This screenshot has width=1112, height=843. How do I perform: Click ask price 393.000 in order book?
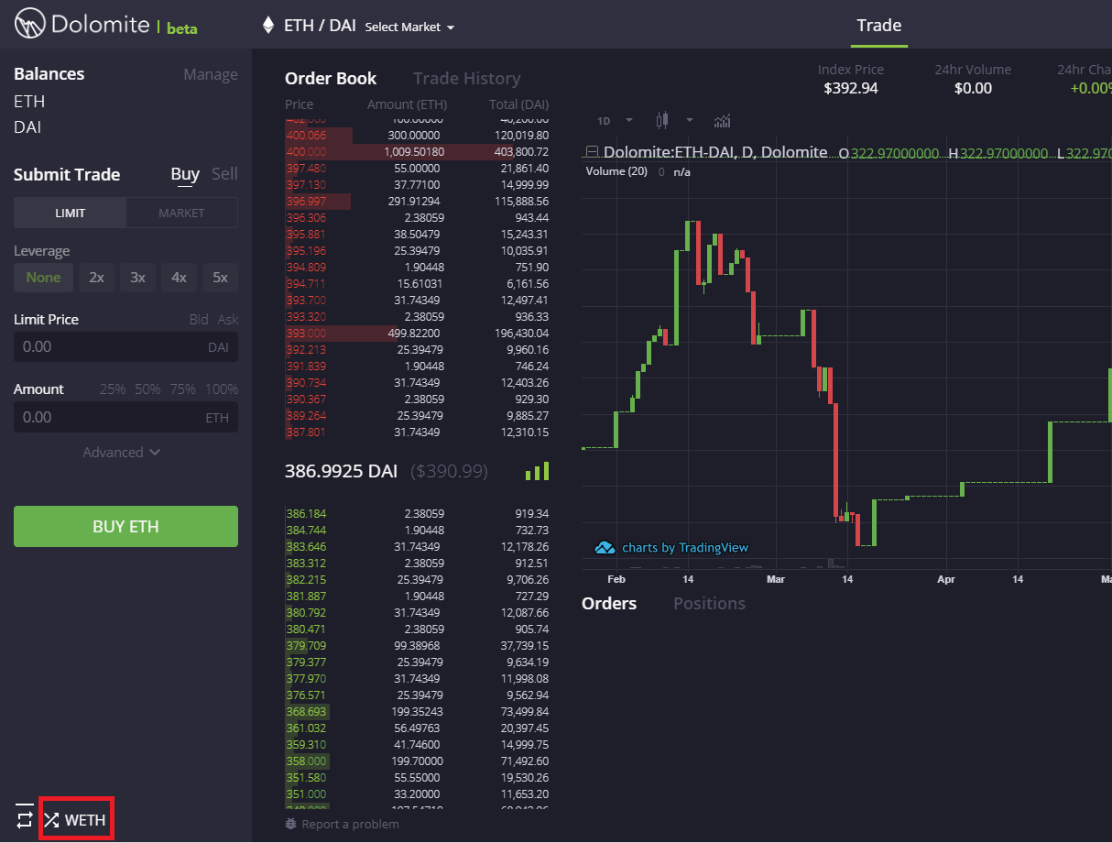point(306,333)
